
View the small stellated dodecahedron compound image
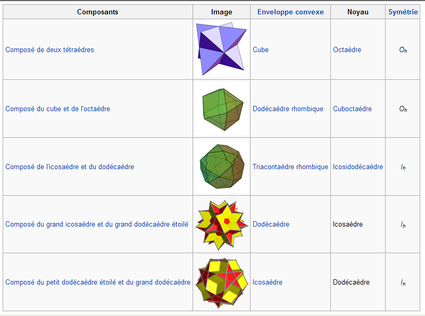click(x=222, y=282)
